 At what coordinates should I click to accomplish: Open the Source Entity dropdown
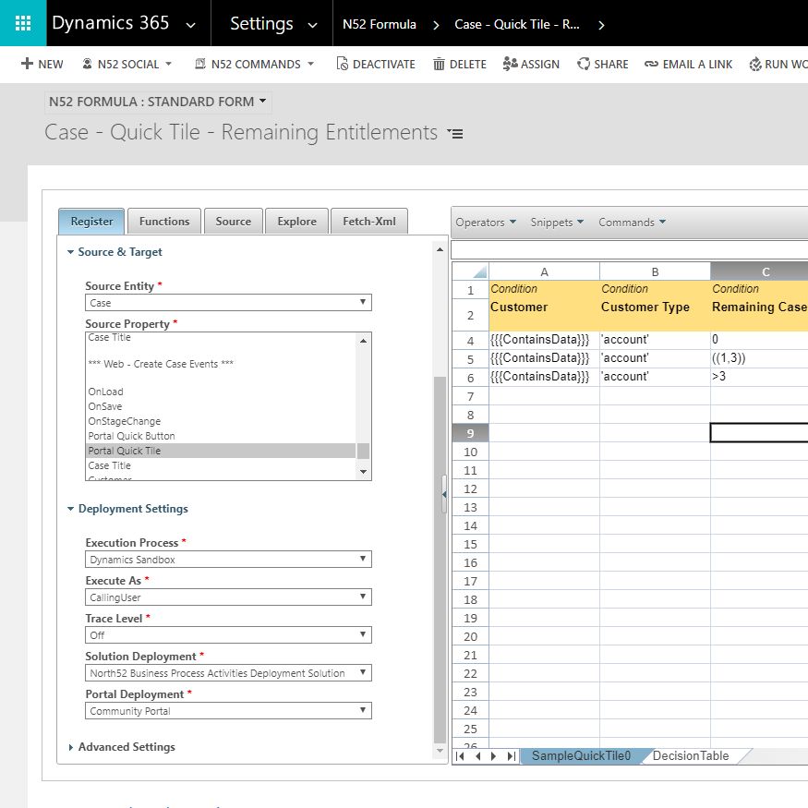(228, 303)
